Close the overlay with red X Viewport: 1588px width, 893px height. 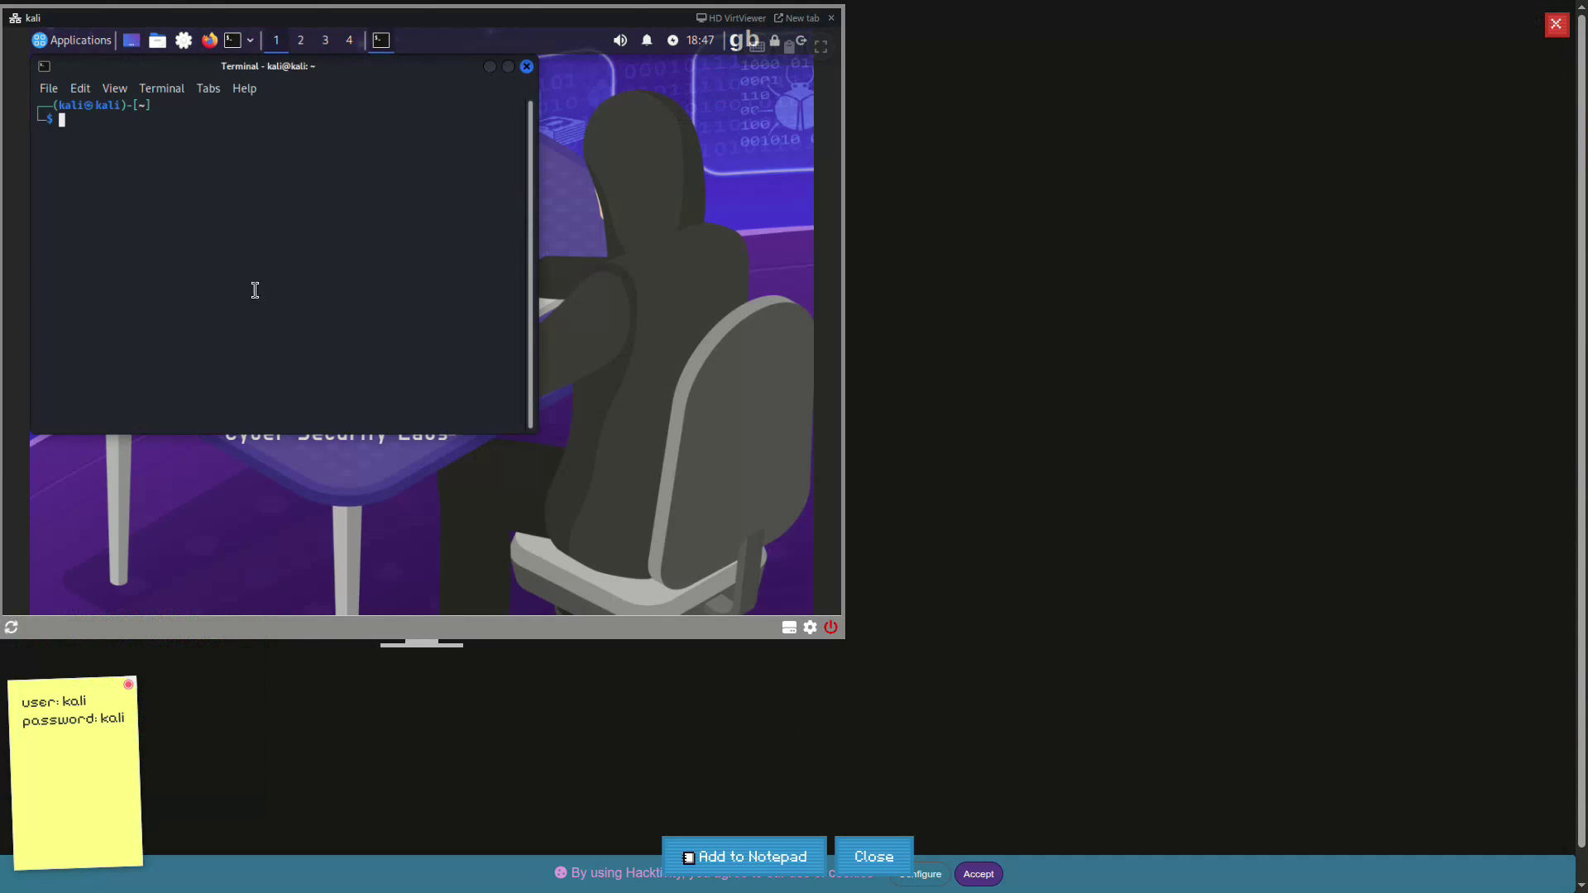[1557, 24]
